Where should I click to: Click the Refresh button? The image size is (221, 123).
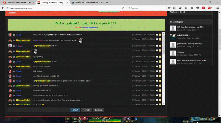tap(86, 110)
